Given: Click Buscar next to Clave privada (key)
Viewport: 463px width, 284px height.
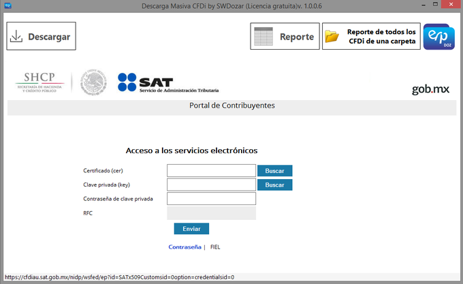Looking at the screenshot, I should point(274,185).
